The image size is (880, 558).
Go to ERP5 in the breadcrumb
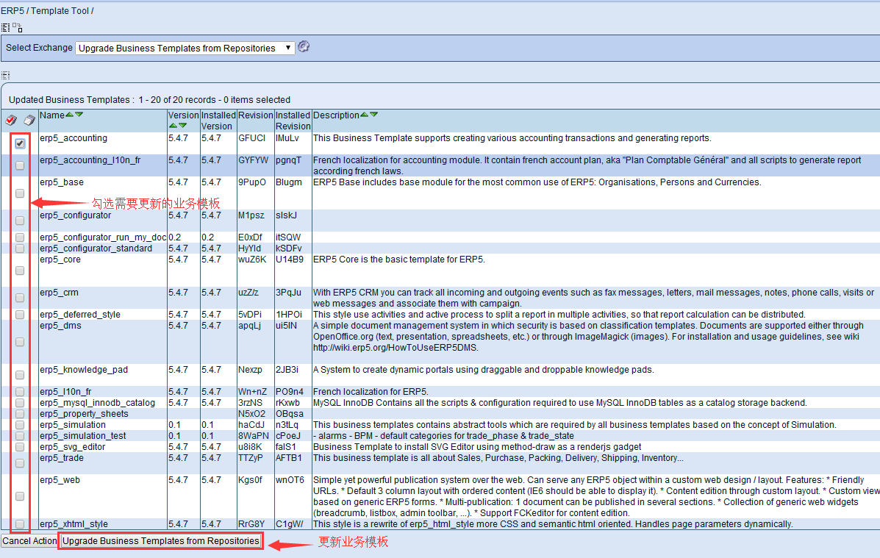[x=12, y=11]
